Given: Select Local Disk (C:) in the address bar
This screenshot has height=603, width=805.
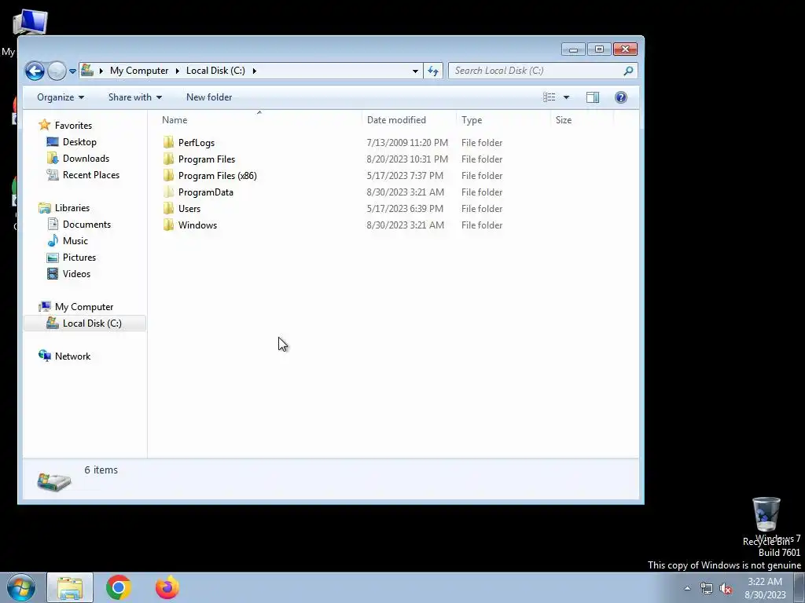Looking at the screenshot, I should click(215, 71).
